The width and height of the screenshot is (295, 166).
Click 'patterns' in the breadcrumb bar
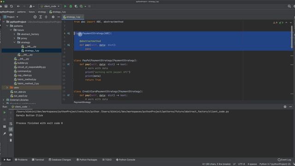click(x=22, y=12)
